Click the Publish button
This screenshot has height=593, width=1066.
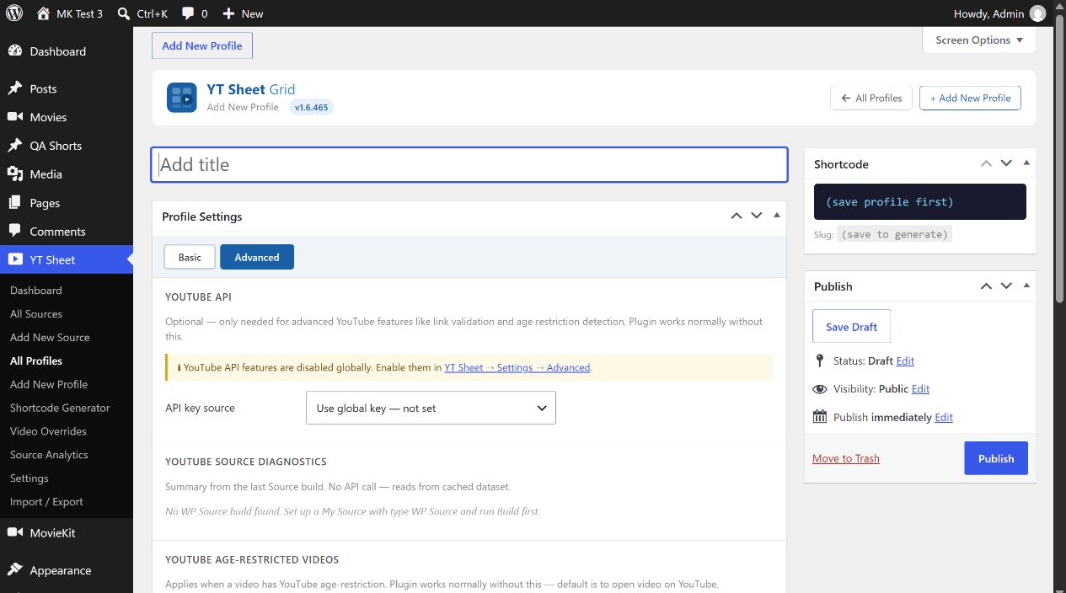pyautogui.click(x=996, y=458)
